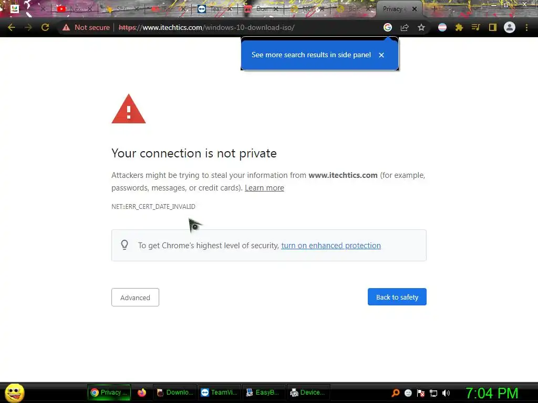The image size is (538, 403).
Task: Click the turn on enhanced protection link
Action: click(x=331, y=246)
